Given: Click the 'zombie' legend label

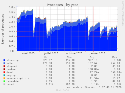Looking at the screenshot, I should [11, 69].
